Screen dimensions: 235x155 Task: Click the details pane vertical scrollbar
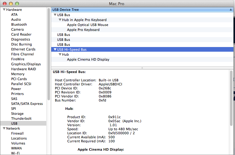tap(231, 99)
